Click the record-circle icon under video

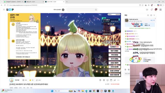tap(100, 80)
